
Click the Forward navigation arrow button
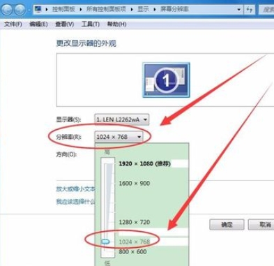coord(20,10)
